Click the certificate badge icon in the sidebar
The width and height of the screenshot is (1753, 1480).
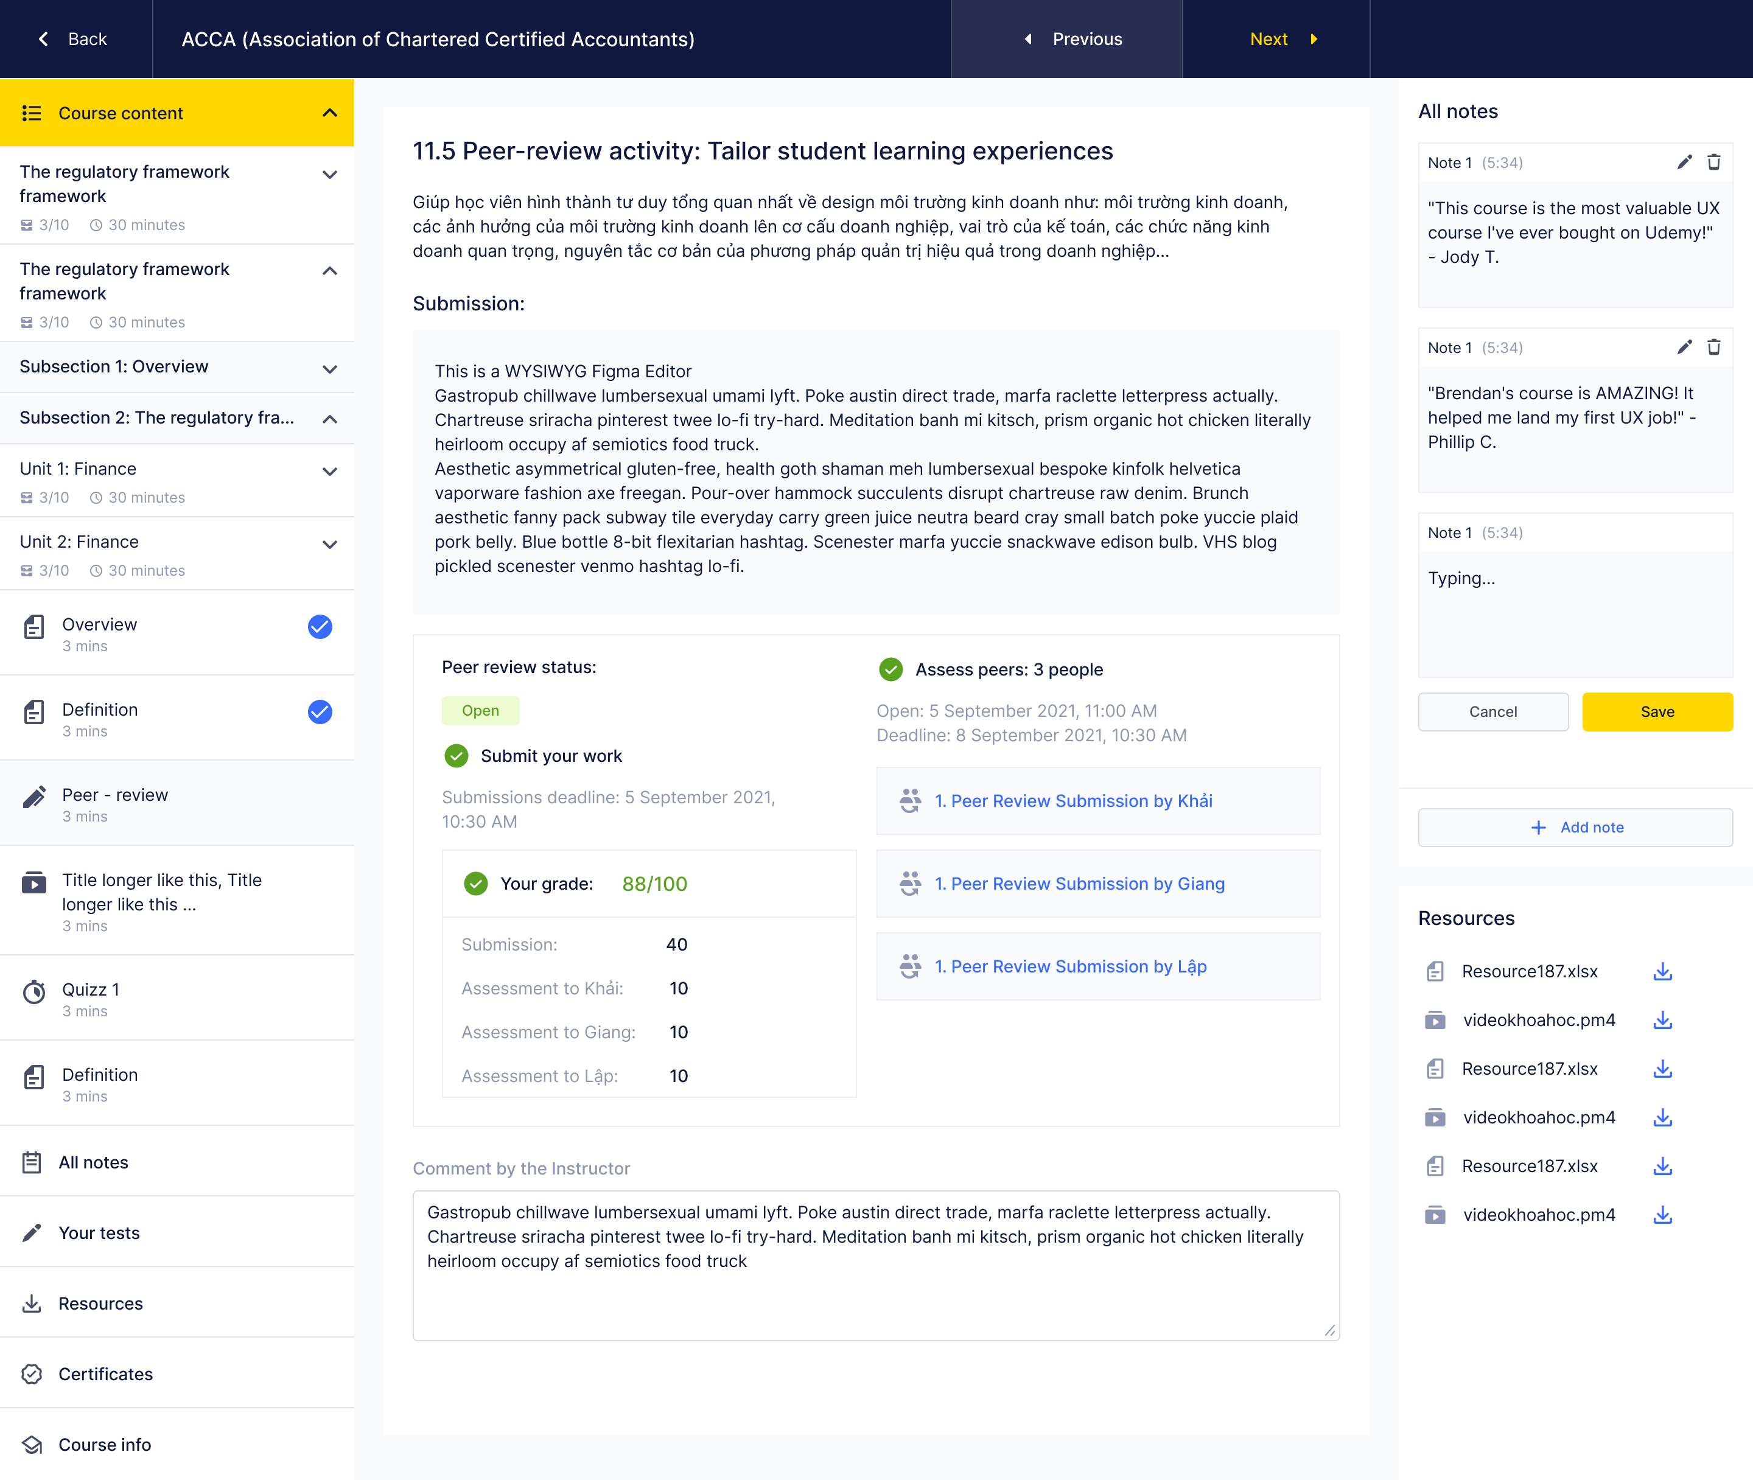click(x=31, y=1374)
